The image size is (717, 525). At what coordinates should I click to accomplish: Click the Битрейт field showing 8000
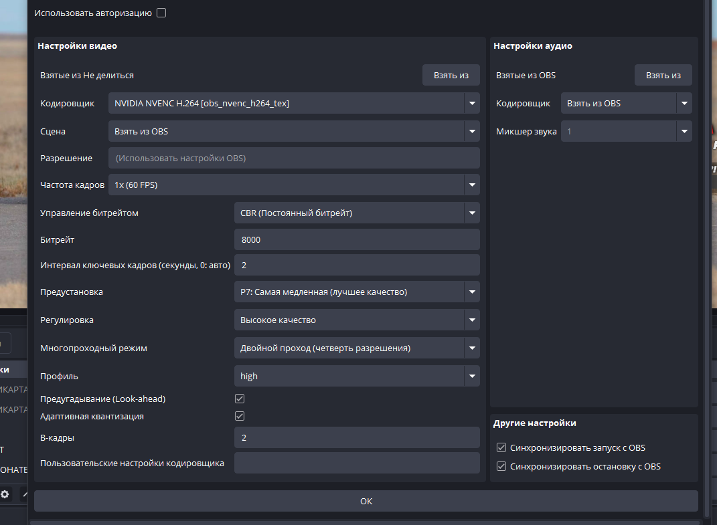[x=357, y=239]
